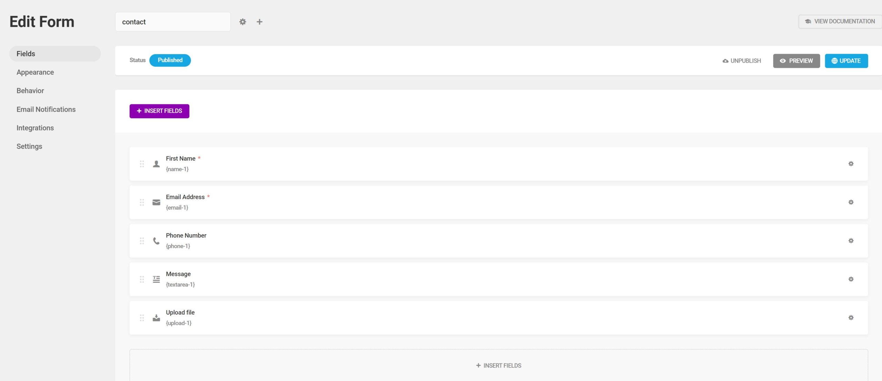Click the UPDATE button
882x381 pixels.
click(x=847, y=61)
